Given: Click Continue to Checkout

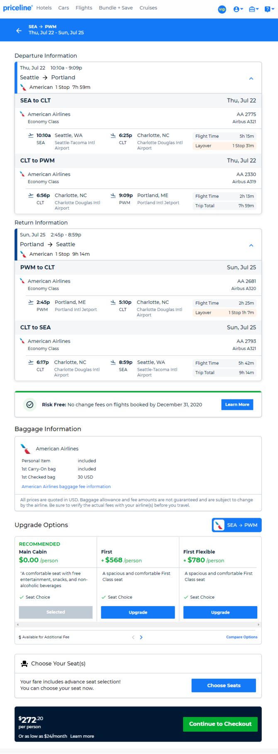Looking at the screenshot, I should coord(220,724).
